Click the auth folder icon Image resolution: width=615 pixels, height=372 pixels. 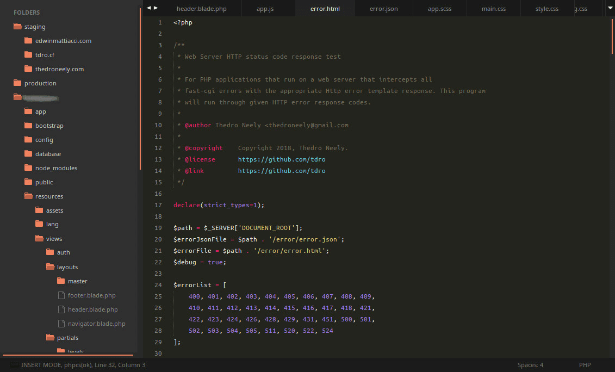(x=50, y=252)
